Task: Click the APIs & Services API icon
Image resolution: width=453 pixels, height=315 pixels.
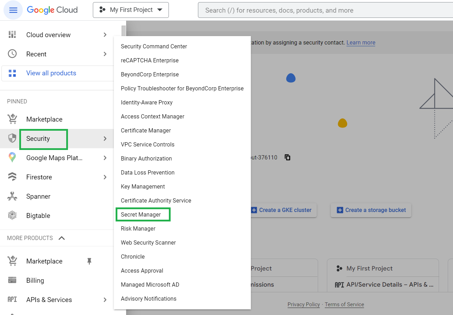Action: click(x=12, y=300)
